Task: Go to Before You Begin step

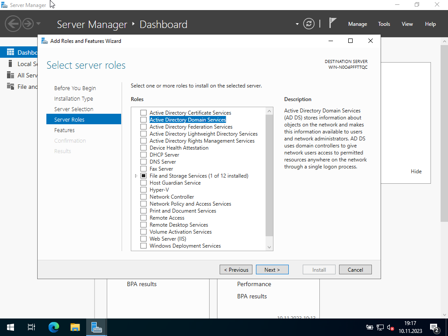Action: click(x=75, y=88)
